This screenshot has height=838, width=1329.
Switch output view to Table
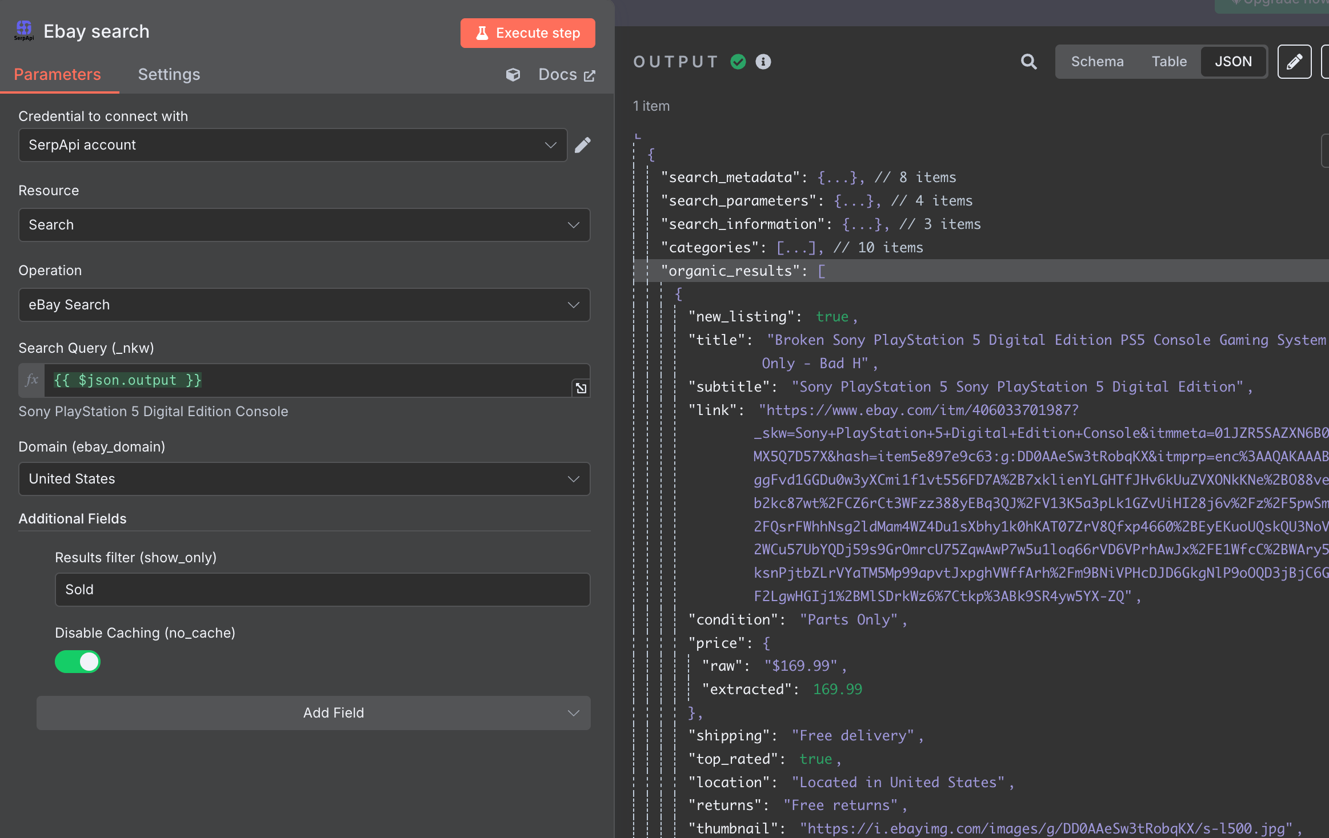[x=1168, y=62]
